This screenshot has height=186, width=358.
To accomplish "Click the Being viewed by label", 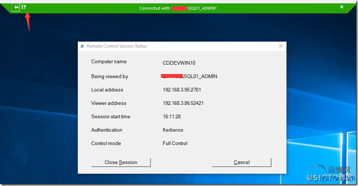I will click(x=109, y=77).
